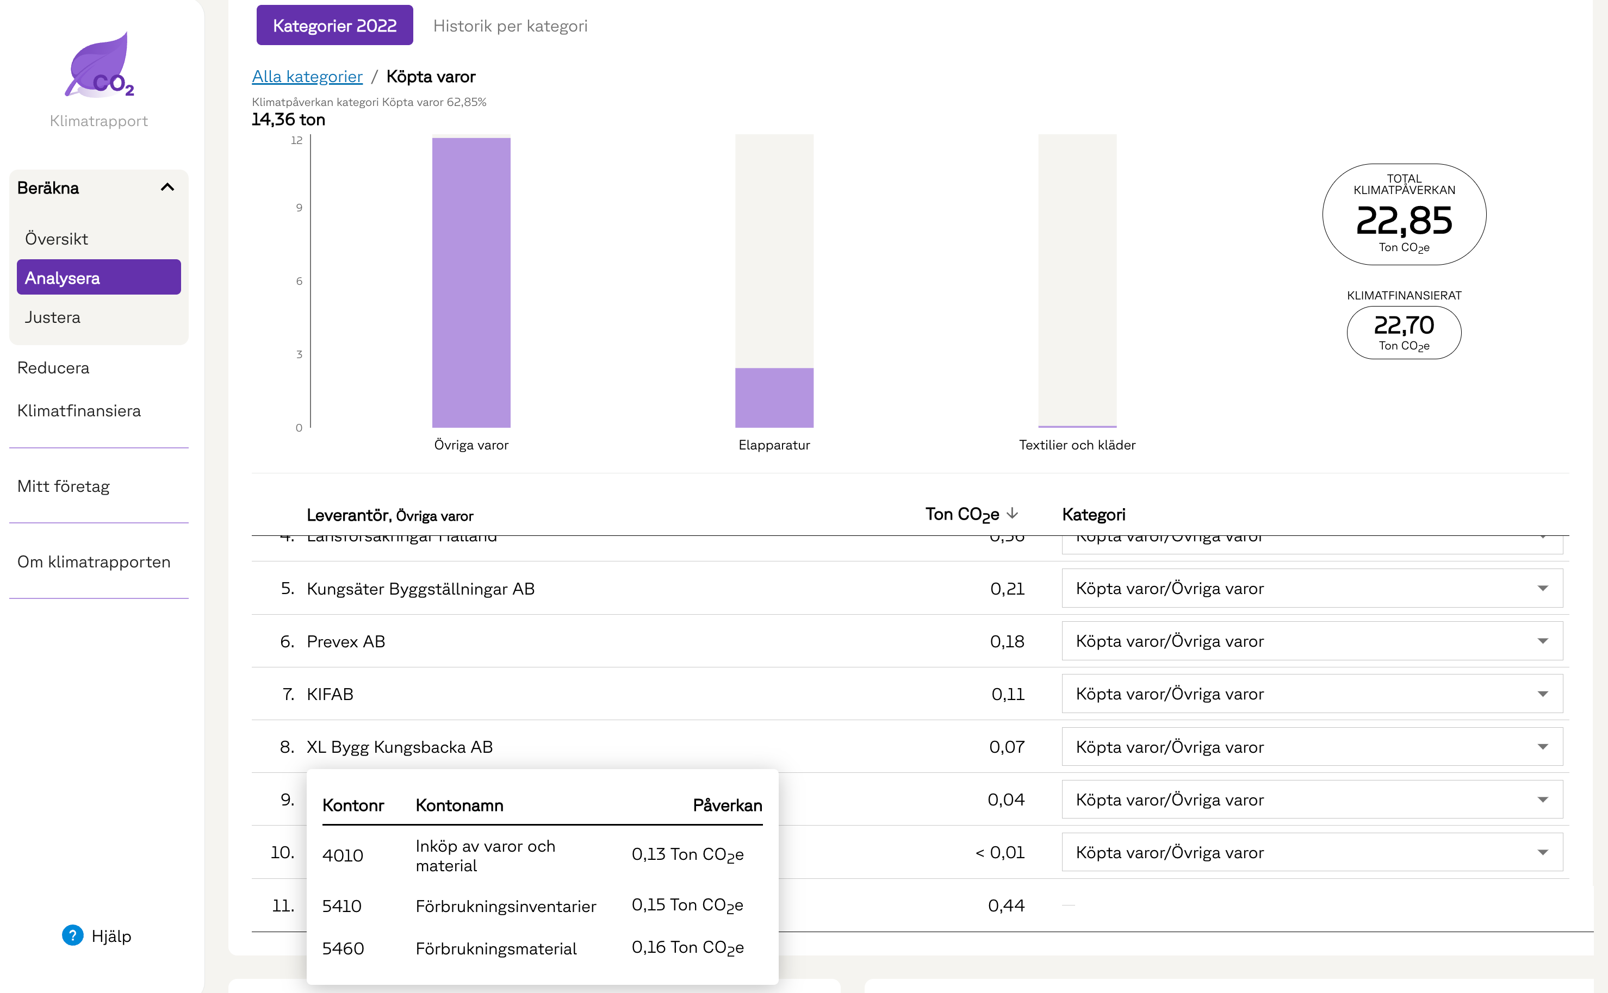1608x993 pixels.
Task: Open the Reducera section
Action: [53, 368]
